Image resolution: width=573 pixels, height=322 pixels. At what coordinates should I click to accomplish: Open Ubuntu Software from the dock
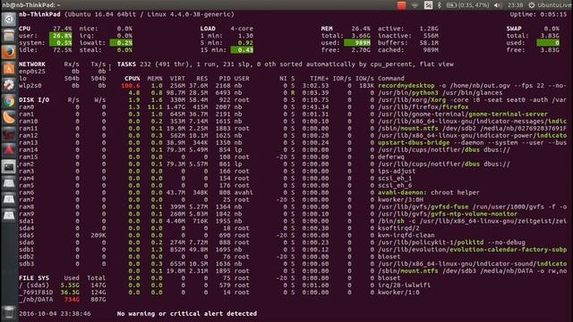tap(9, 68)
